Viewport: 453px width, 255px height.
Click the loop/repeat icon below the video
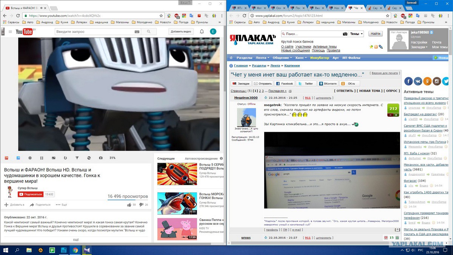point(65,158)
